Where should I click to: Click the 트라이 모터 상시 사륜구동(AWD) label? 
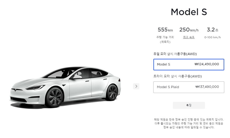coord(178,76)
